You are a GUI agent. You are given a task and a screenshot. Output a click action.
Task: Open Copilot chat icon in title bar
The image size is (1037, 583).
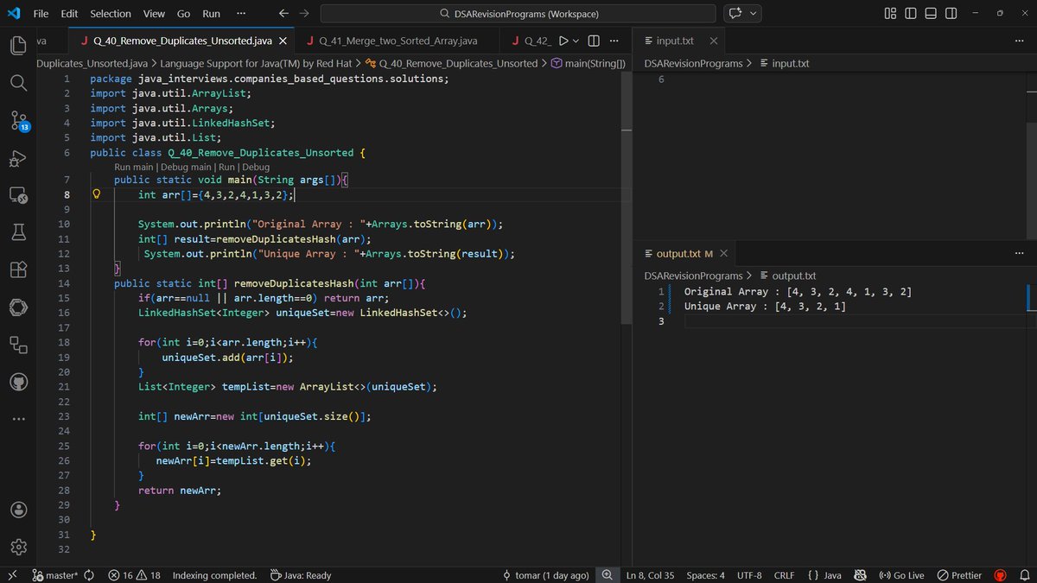(x=735, y=14)
